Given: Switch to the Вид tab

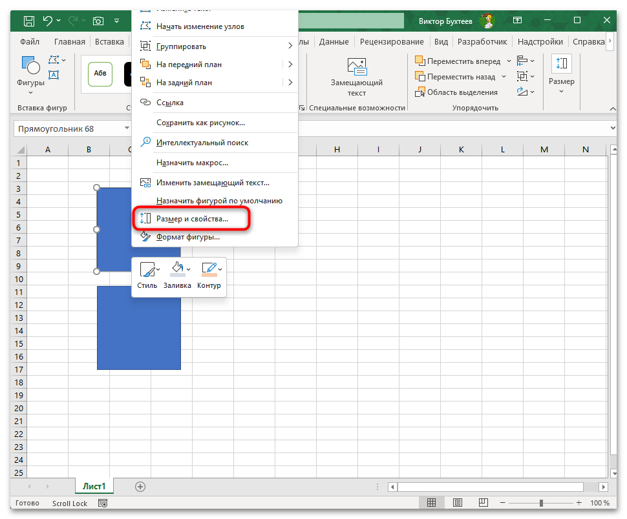Looking at the screenshot, I should (441, 41).
